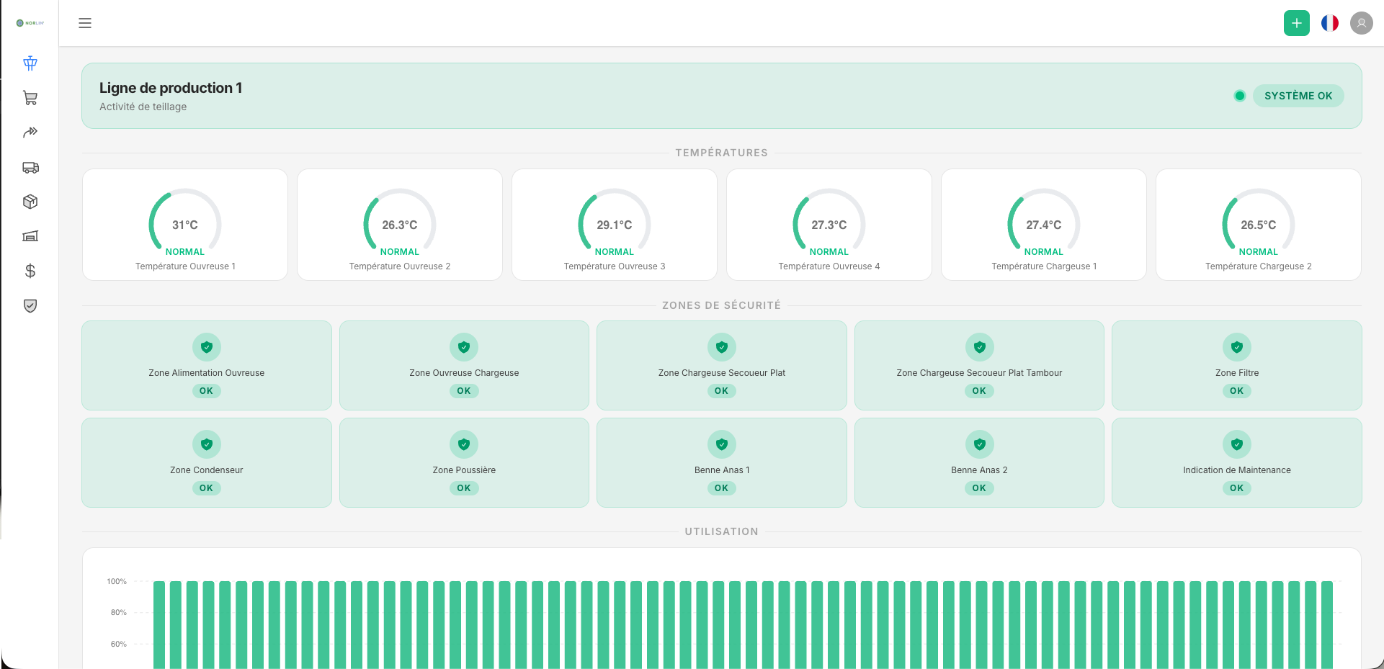Viewport: 1384px width, 669px height.
Task: Click the 60% axis label on the chart
Action: coord(119,644)
